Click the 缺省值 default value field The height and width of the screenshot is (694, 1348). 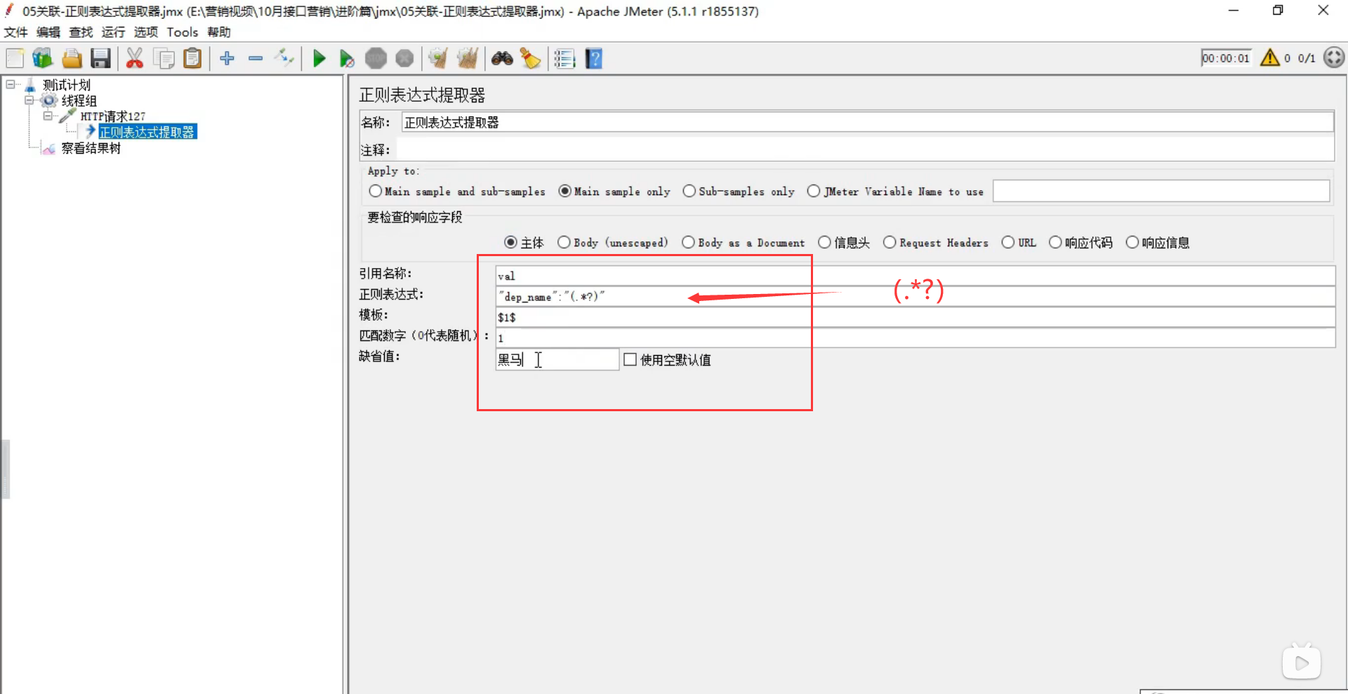pyautogui.click(x=557, y=359)
